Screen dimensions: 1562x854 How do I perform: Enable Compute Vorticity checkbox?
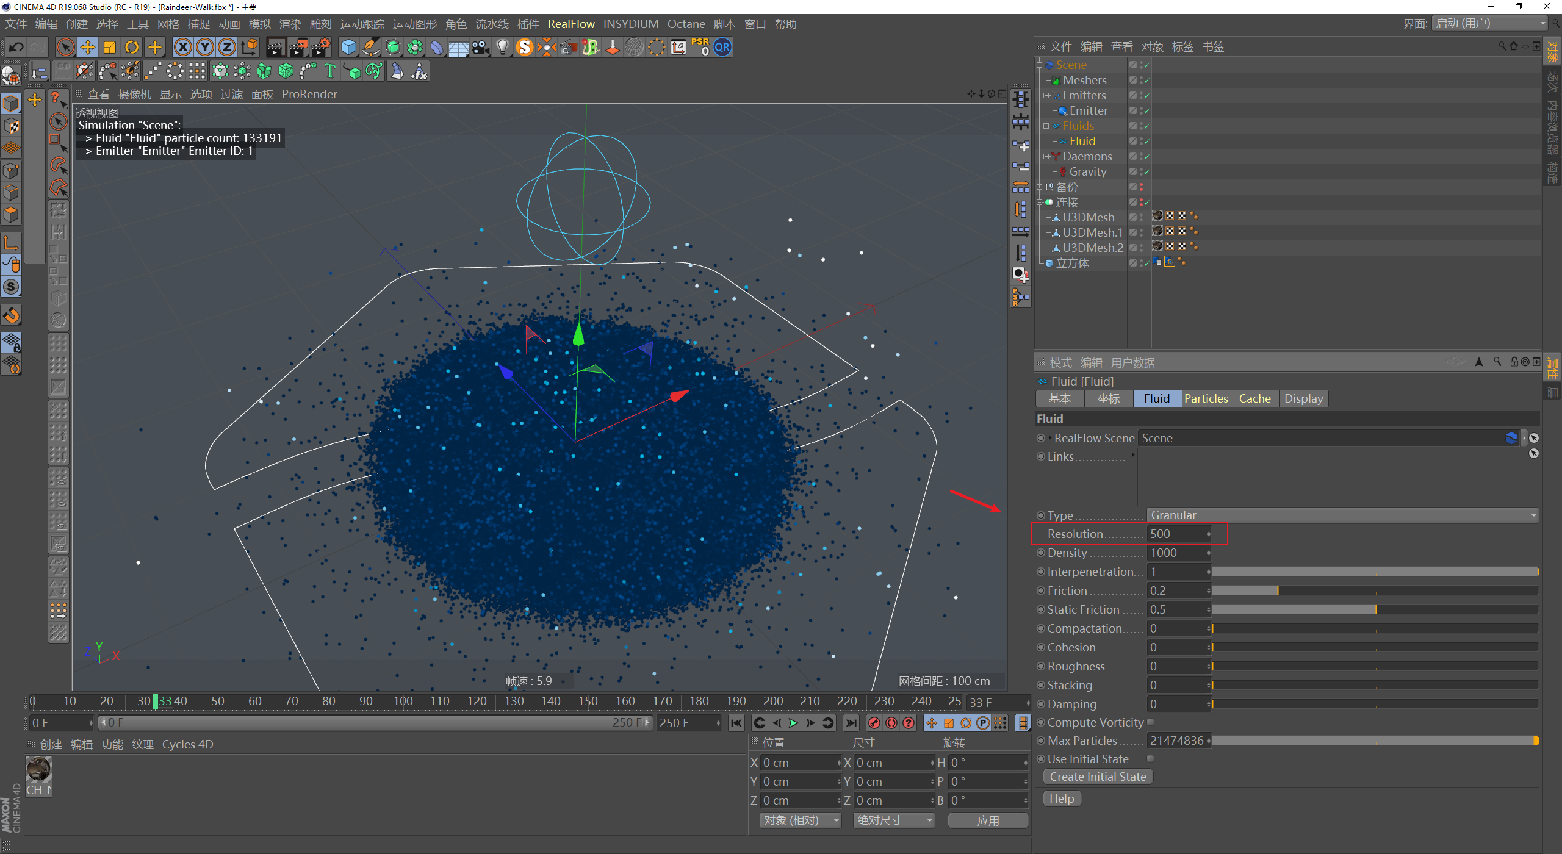pyautogui.click(x=1150, y=722)
